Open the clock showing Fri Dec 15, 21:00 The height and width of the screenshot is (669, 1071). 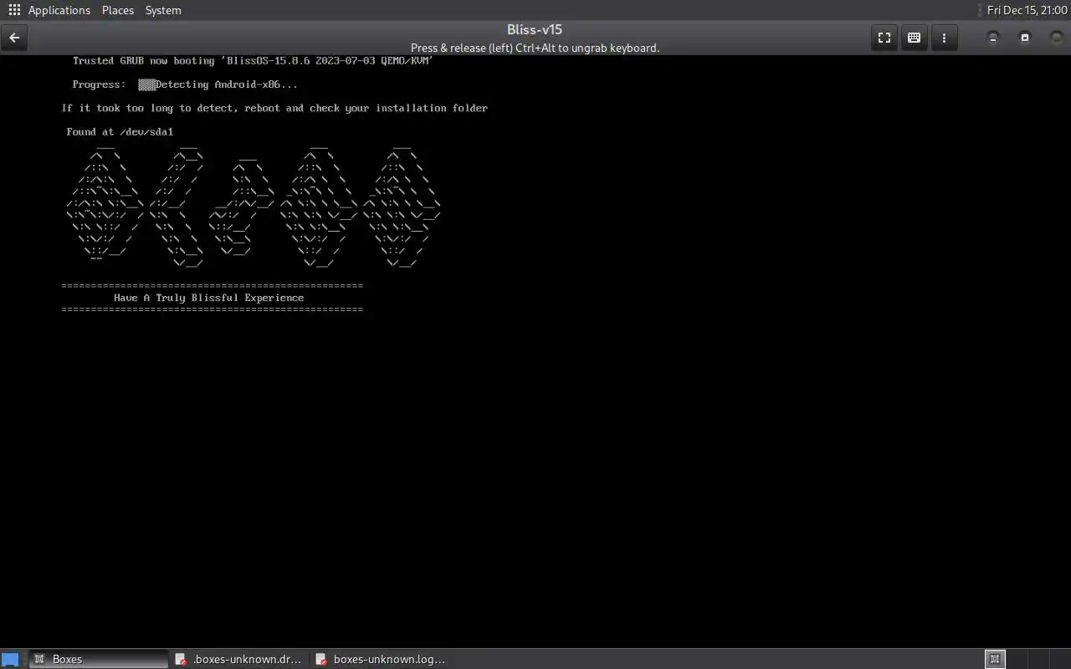point(1027,10)
